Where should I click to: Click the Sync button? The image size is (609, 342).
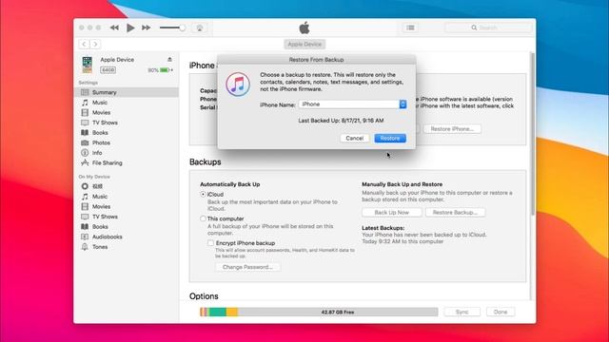[462, 312]
